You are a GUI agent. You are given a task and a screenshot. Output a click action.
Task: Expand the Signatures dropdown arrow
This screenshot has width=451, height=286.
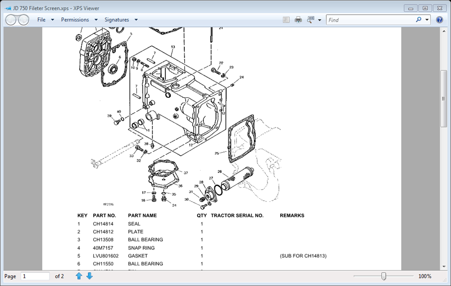point(136,20)
